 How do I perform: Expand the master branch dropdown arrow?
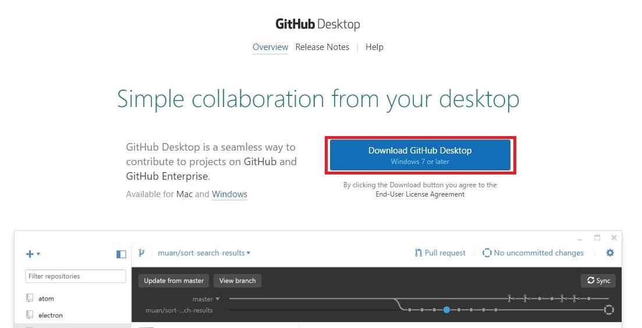(218, 299)
